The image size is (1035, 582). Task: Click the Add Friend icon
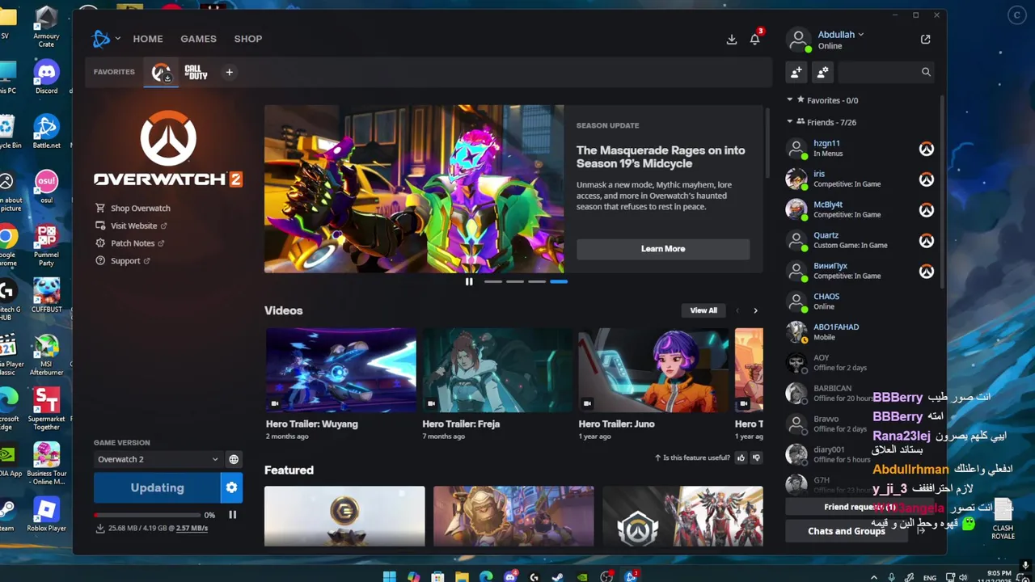click(x=796, y=72)
